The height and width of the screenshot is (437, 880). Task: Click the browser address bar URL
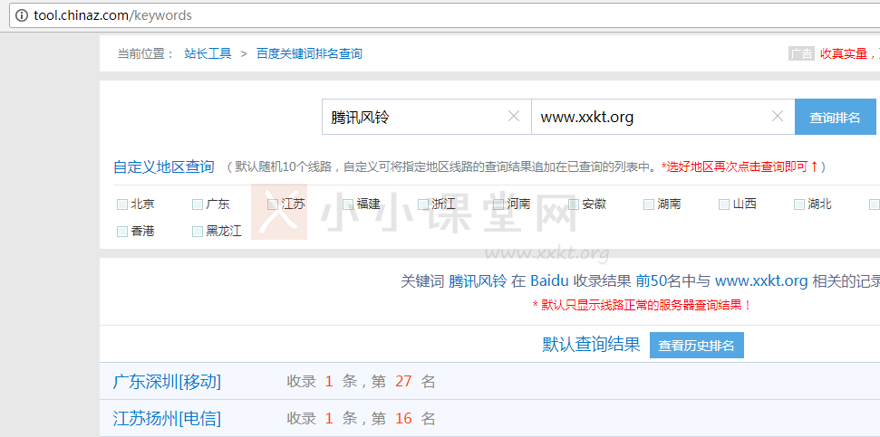point(112,15)
